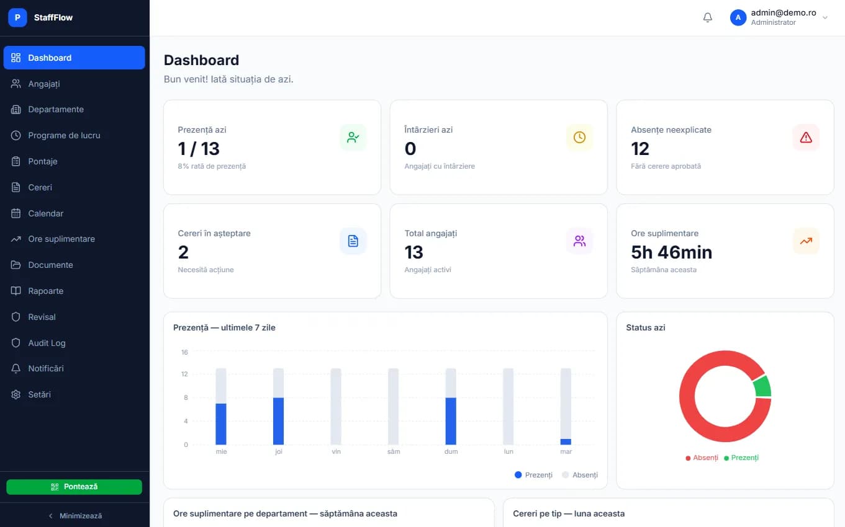Click the purple people icon on Total angajați card
The image size is (845, 527).
pos(579,241)
